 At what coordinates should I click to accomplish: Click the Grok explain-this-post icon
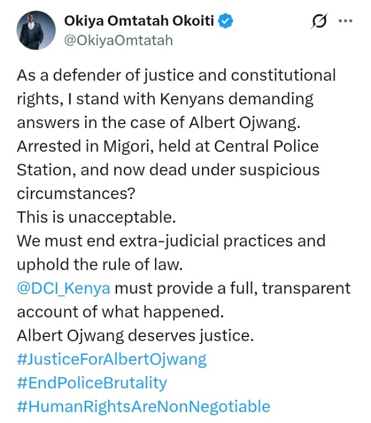319,22
